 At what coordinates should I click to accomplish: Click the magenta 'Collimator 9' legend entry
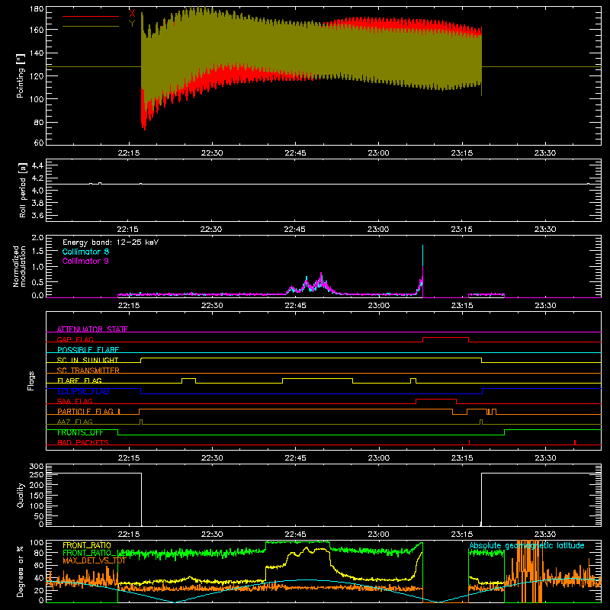pyautogui.click(x=85, y=261)
